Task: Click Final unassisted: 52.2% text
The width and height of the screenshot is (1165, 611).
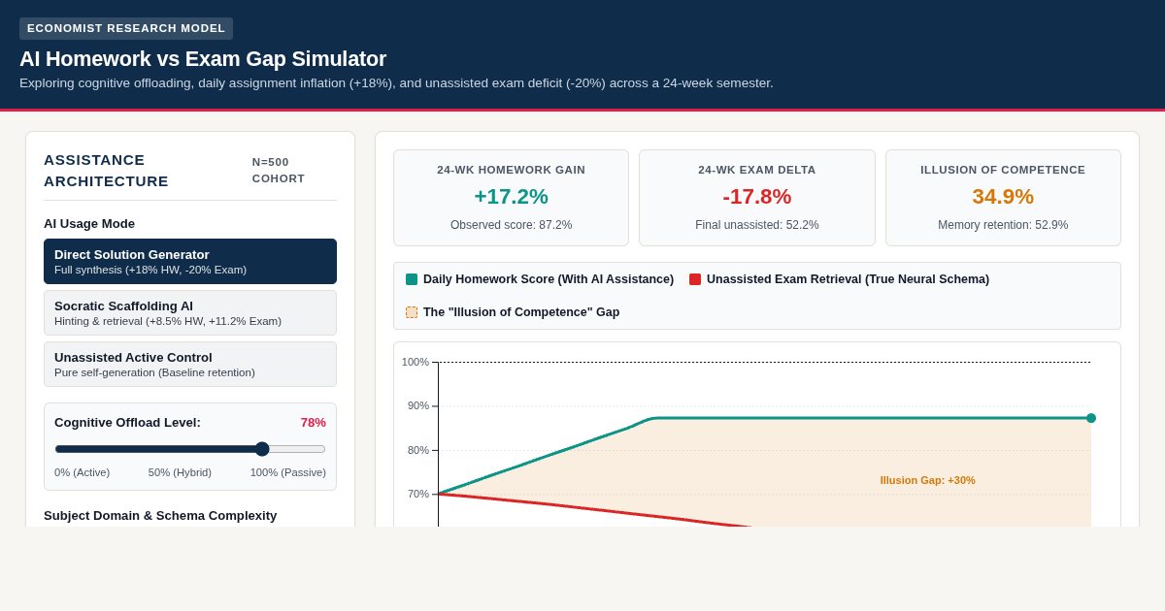Action: (757, 225)
